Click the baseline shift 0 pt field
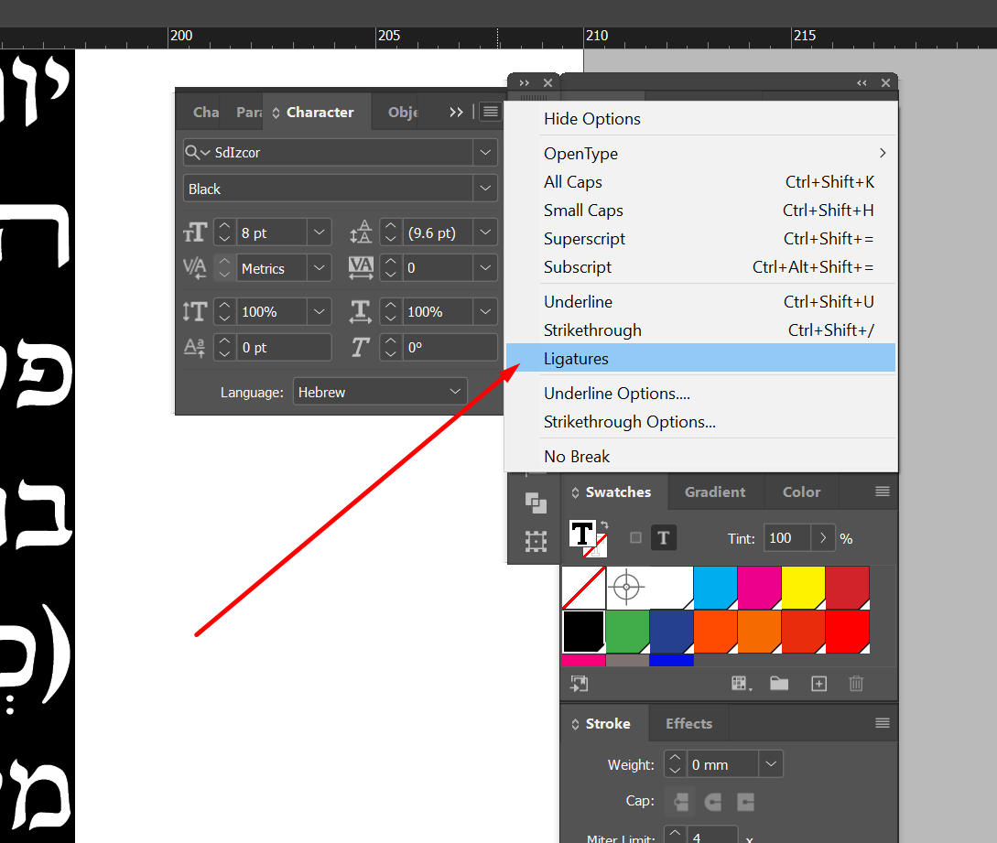Image resolution: width=997 pixels, height=843 pixels. pyautogui.click(x=284, y=347)
